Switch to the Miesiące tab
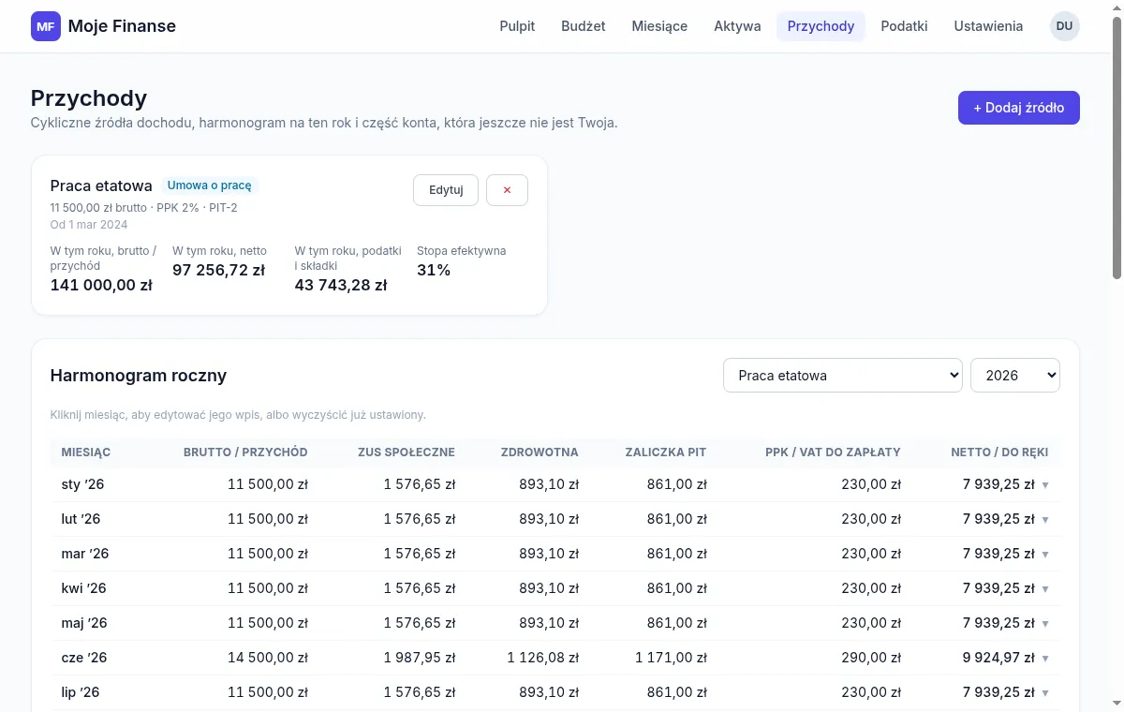1124x712 pixels. (659, 26)
